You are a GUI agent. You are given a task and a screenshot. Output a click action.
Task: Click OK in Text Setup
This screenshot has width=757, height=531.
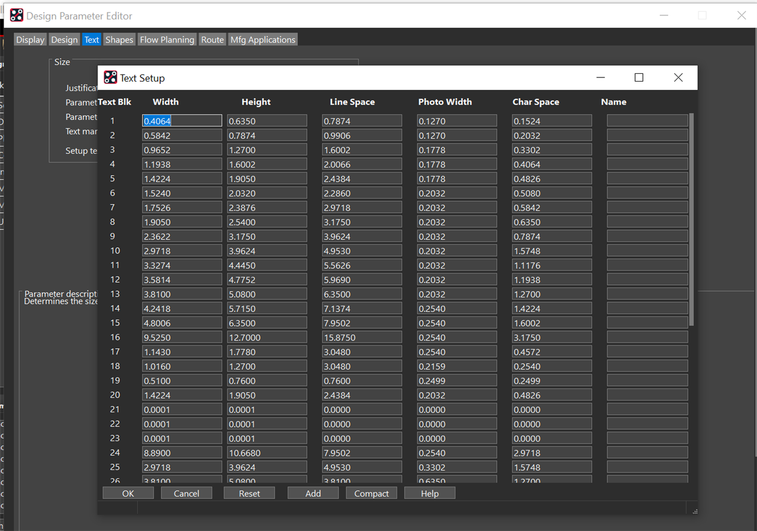coord(128,493)
